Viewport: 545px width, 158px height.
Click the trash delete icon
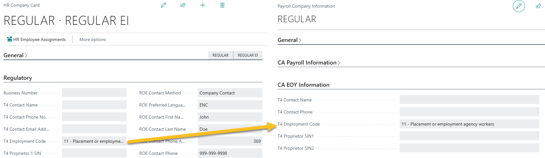coord(222,5)
